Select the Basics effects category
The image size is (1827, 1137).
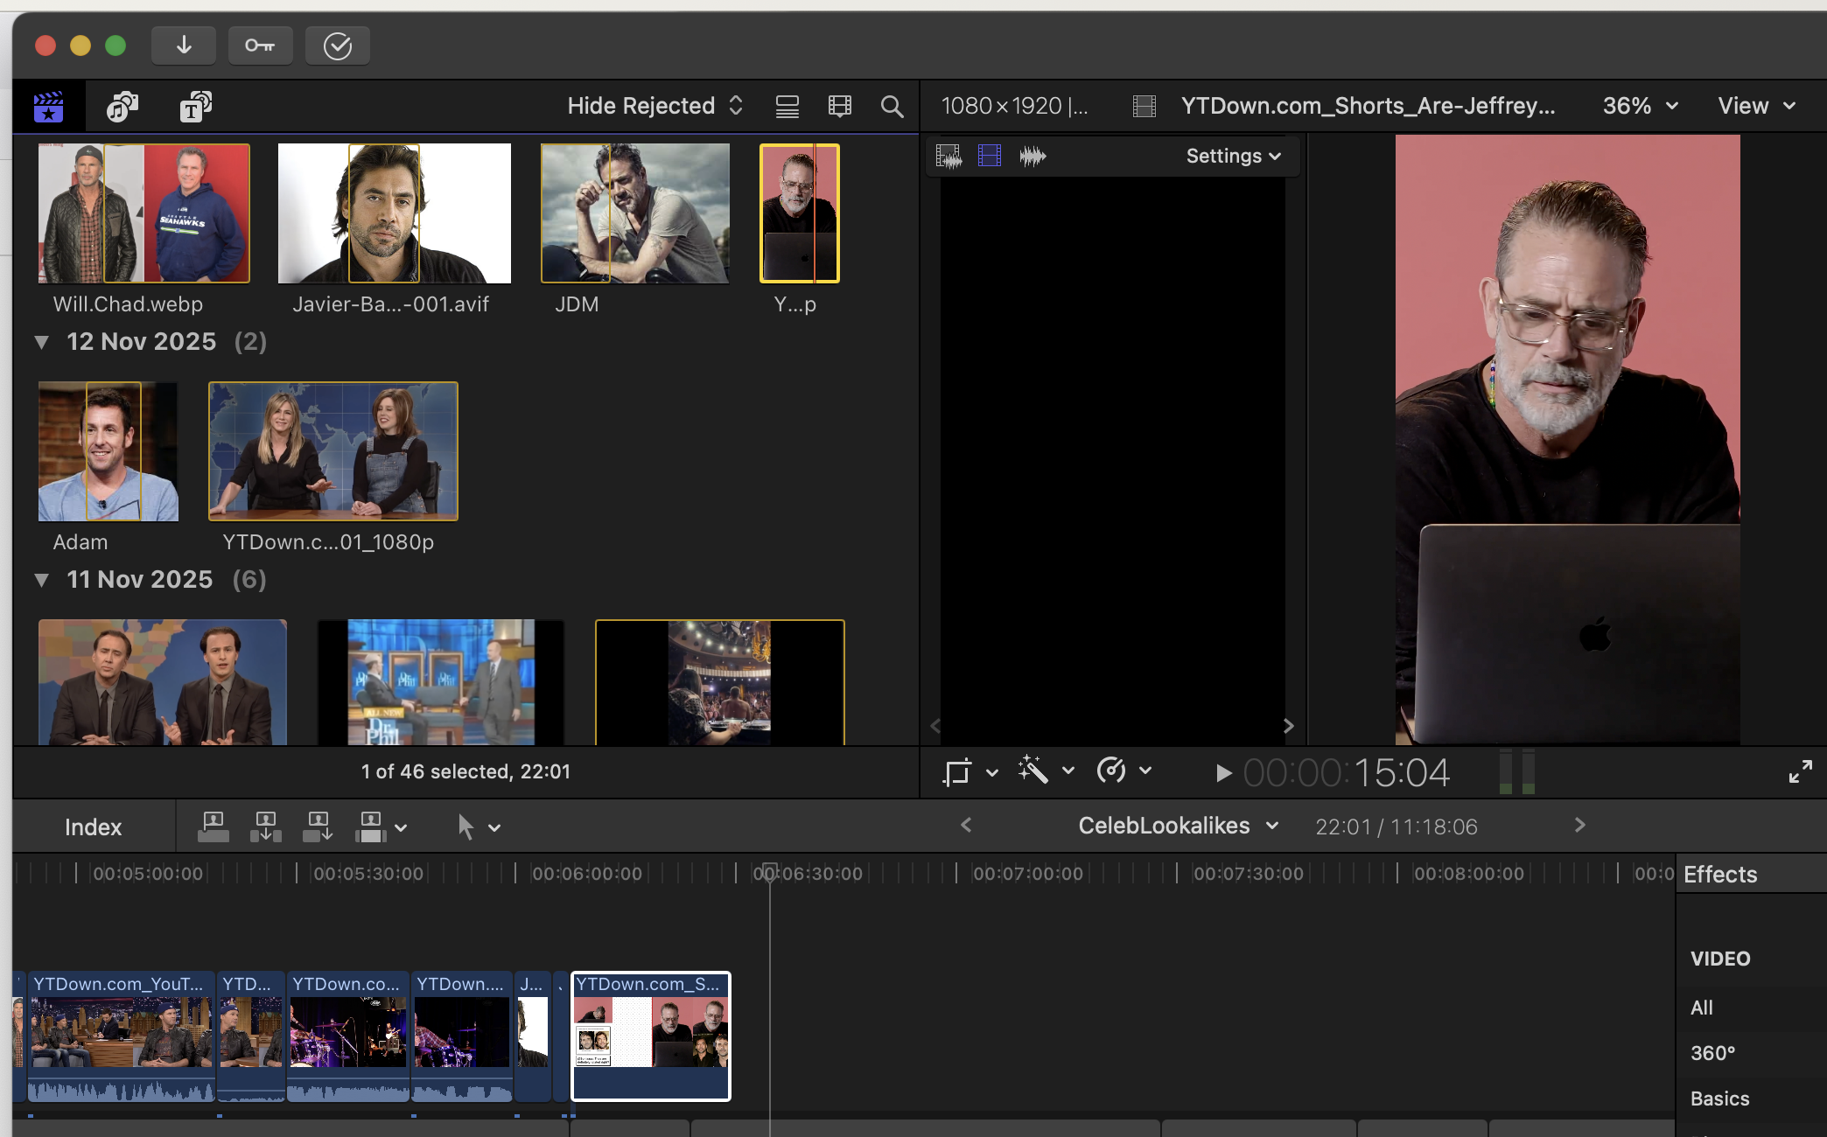pos(1718,1099)
